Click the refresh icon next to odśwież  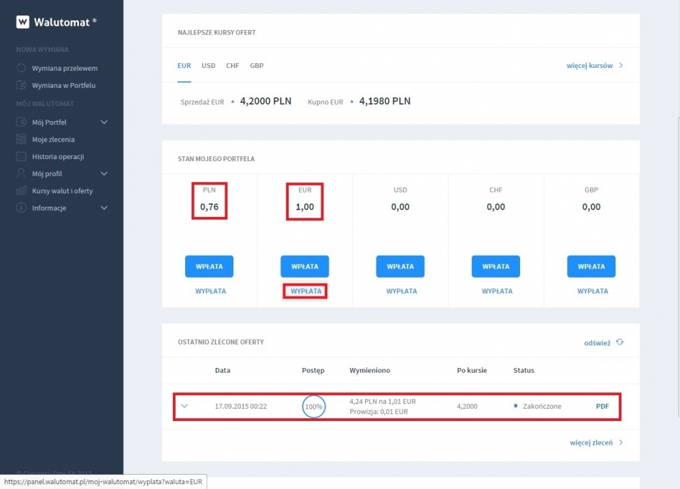click(x=619, y=342)
